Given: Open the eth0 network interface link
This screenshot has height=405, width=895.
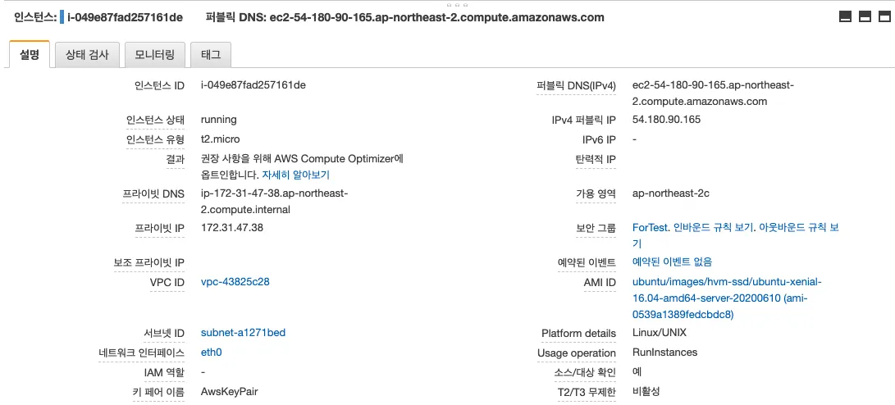Looking at the screenshot, I should (211, 353).
